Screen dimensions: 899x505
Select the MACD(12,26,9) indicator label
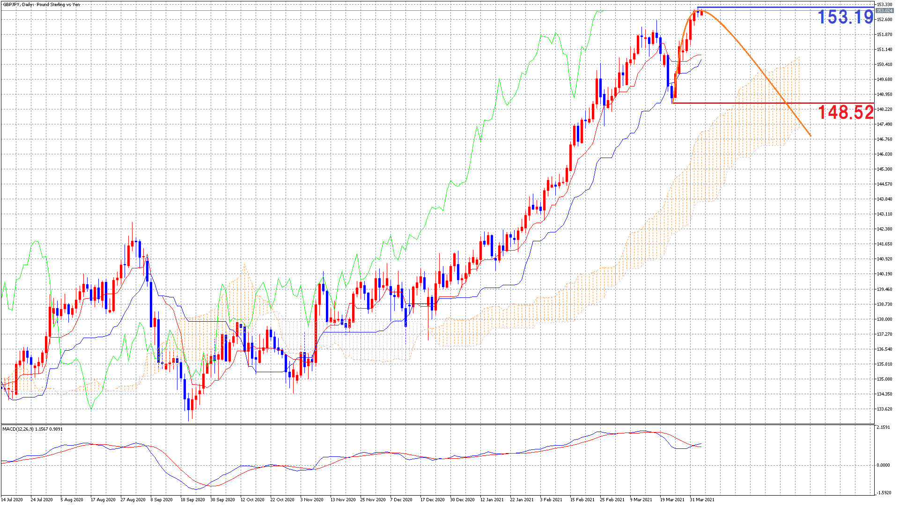32,429
